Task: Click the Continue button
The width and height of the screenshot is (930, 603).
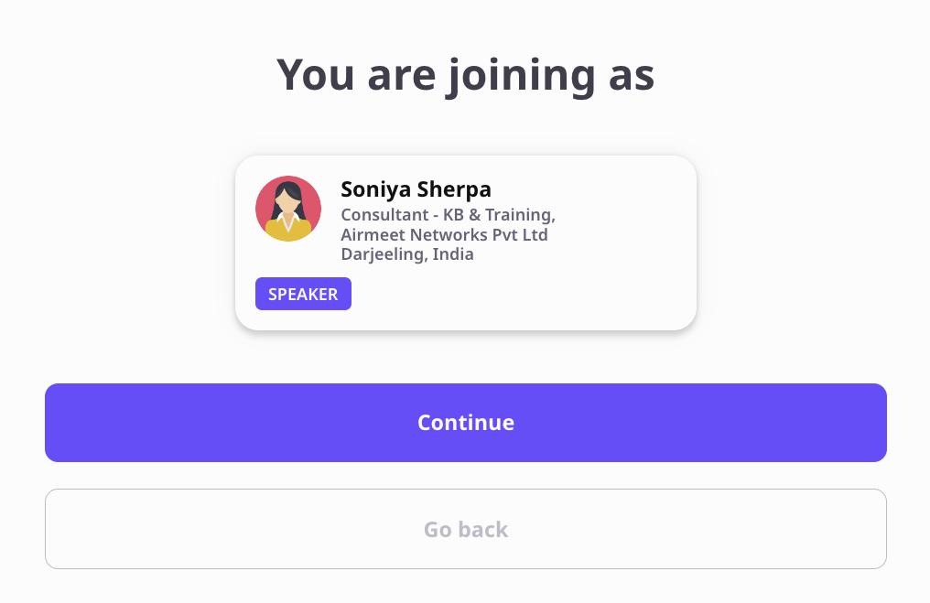Action: click(x=466, y=422)
